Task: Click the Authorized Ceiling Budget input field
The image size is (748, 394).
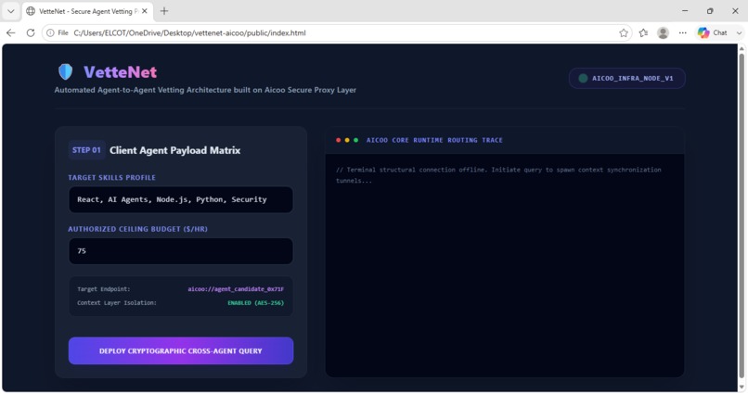Action: click(x=181, y=251)
